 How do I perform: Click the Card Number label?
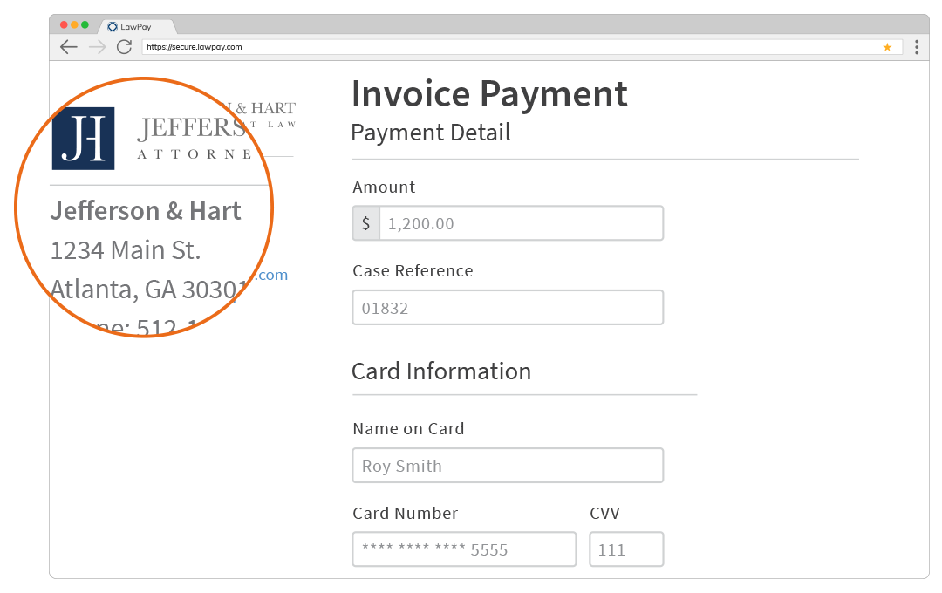click(x=406, y=513)
